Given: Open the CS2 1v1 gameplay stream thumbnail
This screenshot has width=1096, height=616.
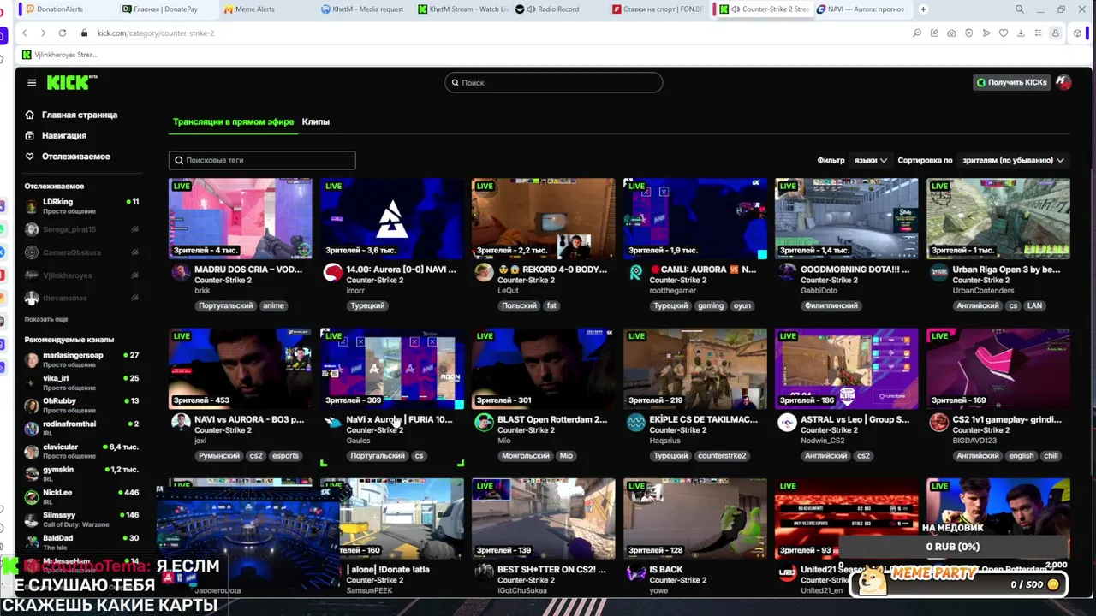Looking at the screenshot, I should click(998, 368).
